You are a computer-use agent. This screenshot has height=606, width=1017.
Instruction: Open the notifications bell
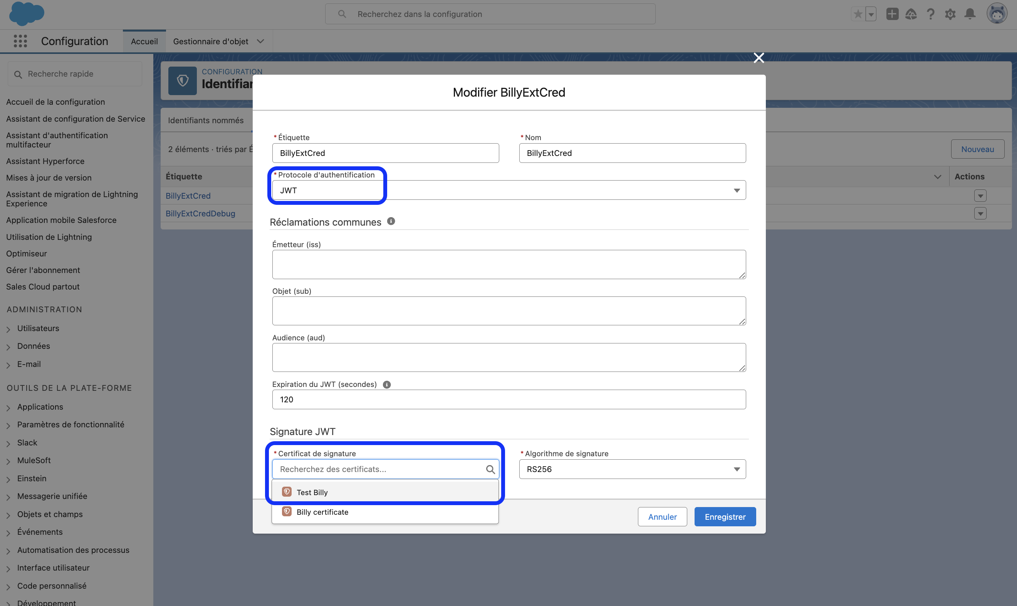coord(970,14)
